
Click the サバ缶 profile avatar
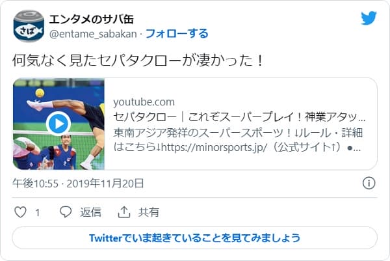(x=28, y=25)
